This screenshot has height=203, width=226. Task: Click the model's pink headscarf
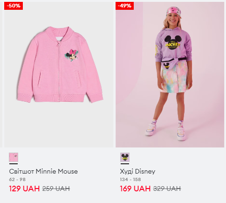(174, 11)
